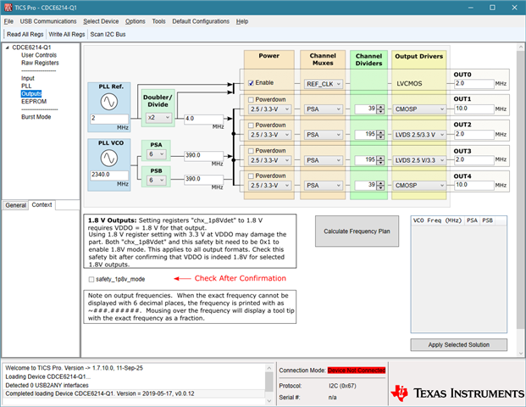
Task: Decrement the OUT2 channel divider spinner
Action: click(x=380, y=137)
